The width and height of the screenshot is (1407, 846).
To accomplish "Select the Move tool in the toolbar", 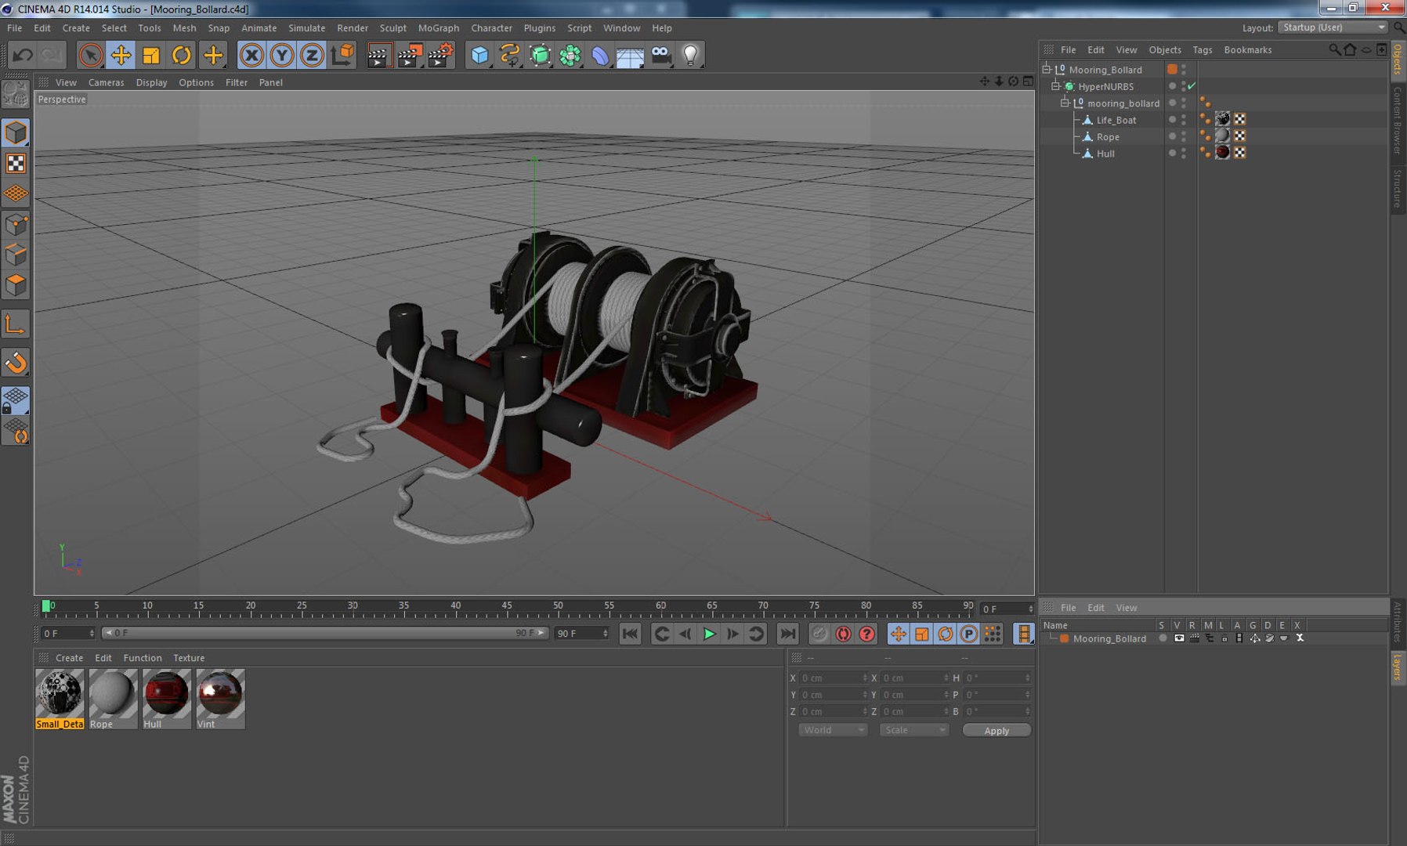I will 121,56.
